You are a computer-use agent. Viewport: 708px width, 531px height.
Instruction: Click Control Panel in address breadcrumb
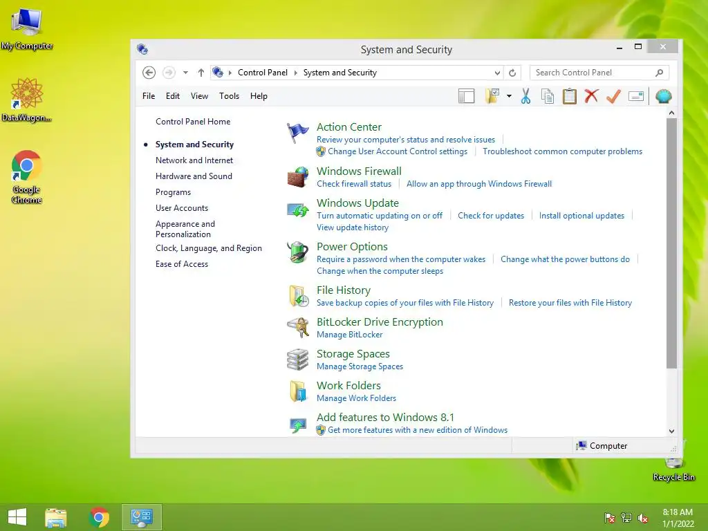tap(262, 73)
